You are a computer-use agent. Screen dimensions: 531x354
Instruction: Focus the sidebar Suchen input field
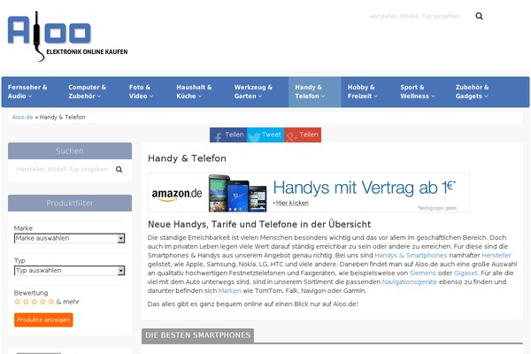coord(62,169)
